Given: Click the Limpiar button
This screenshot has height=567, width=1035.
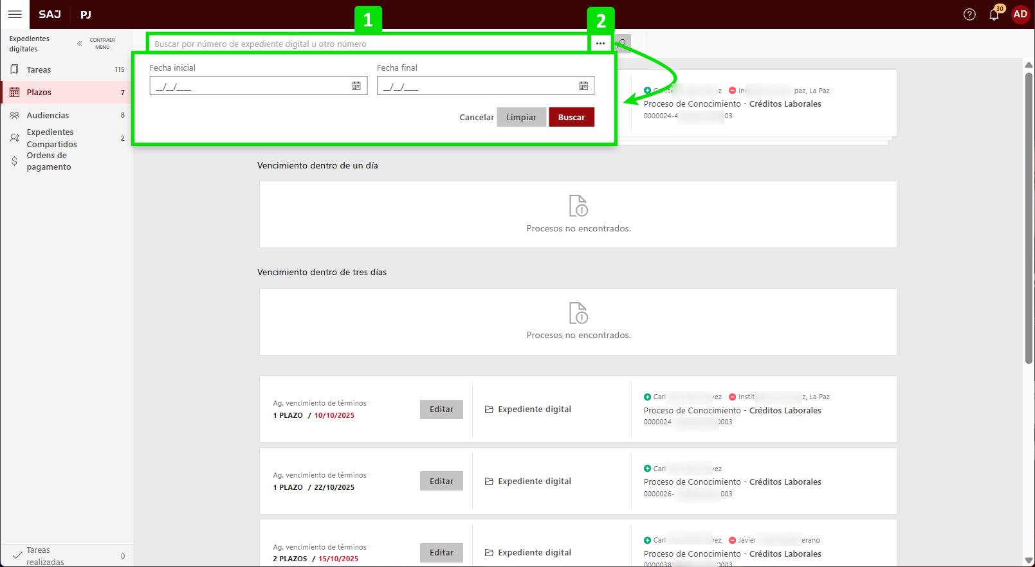Looking at the screenshot, I should click(521, 117).
